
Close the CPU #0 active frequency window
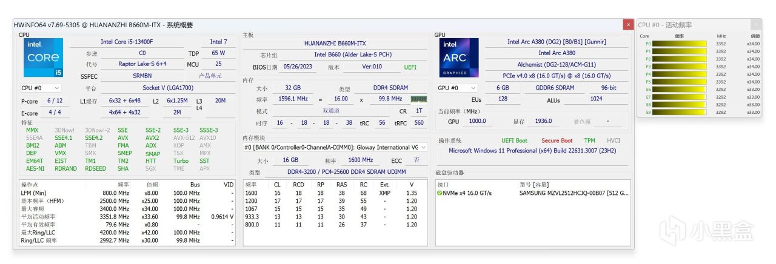click(756, 25)
